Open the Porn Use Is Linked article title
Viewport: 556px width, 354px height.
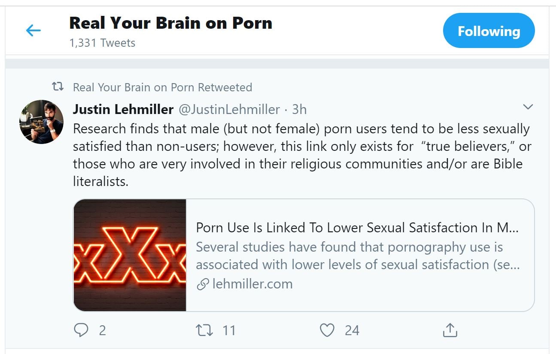357,228
